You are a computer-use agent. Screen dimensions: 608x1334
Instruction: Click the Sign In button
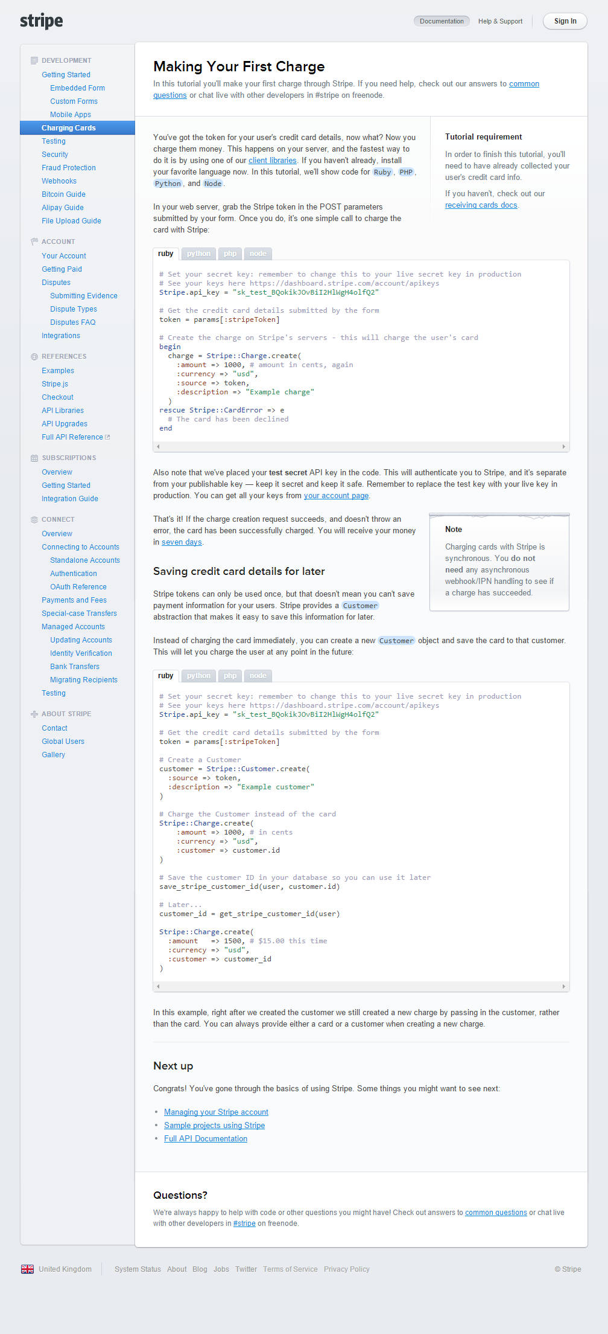(x=565, y=21)
